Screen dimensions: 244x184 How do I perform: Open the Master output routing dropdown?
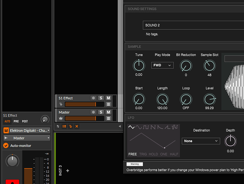click(x=27, y=138)
